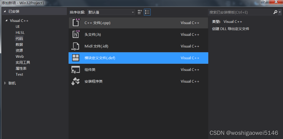The height and width of the screenshot is (139, 283).
Task: Select the 组件类 row text
Action: 90,70
